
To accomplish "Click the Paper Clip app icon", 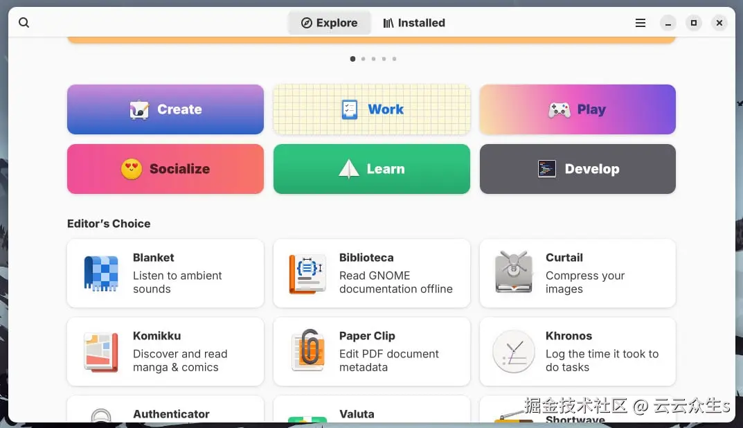I will [308, 350].
